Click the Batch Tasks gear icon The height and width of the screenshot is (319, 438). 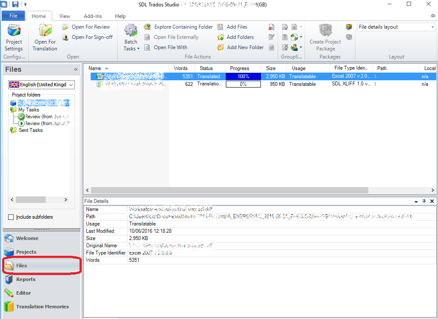(131, 31)
